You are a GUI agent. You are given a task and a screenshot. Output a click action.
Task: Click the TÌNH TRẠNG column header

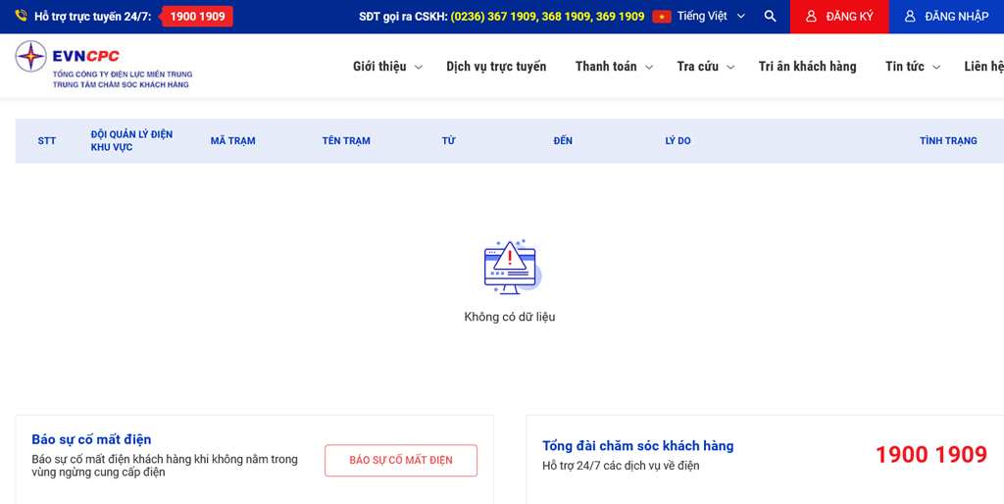click(x=948, y=141)
